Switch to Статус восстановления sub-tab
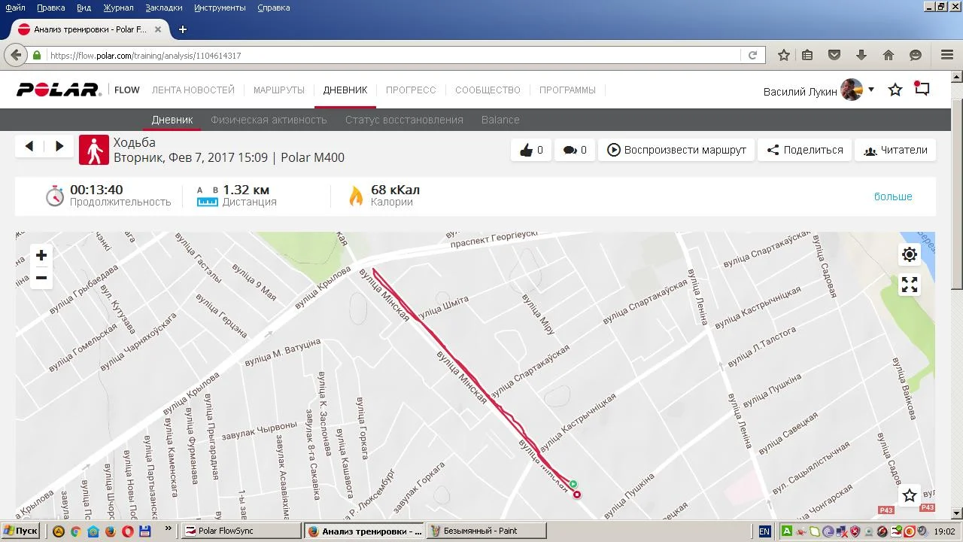 coord(404,120)
